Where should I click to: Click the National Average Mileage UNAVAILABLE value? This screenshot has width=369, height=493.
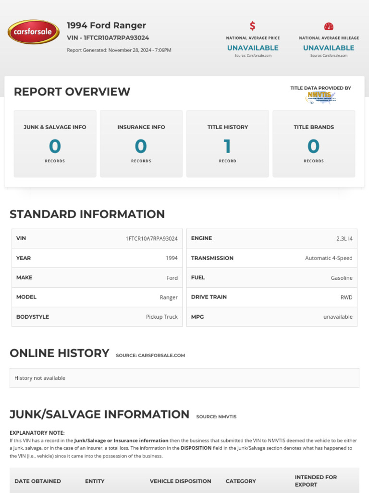[x=329, y=48]
